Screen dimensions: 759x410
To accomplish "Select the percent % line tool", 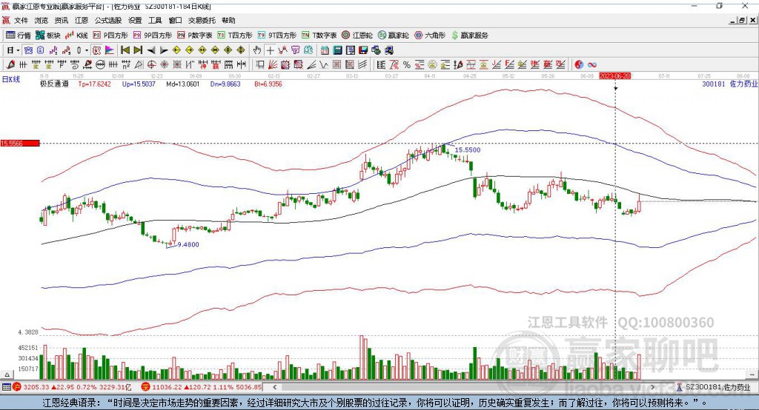I will [407, 64].
